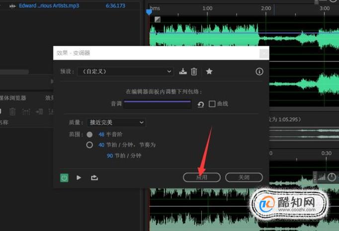Click the 名称 name column header

click(4, 123)
